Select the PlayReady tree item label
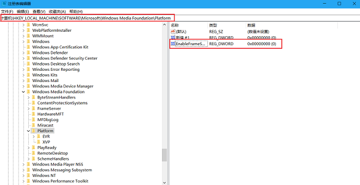This screenshot has width=360, height=185. pyautogui.click(x=47, y=148)
